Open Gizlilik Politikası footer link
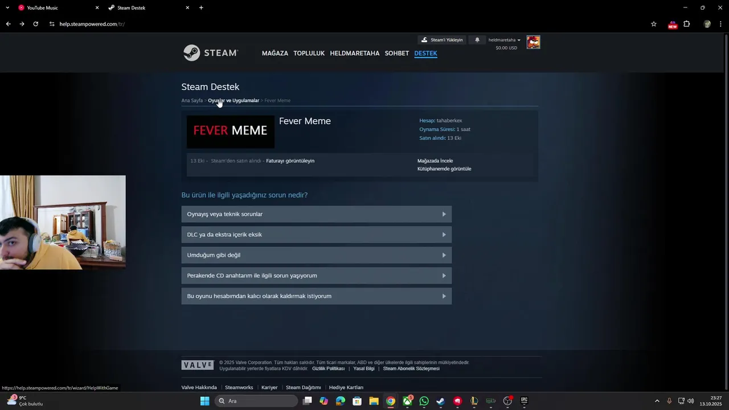Image resolution: width=729 pixels, height=410 pixels. tap(328, 368)
